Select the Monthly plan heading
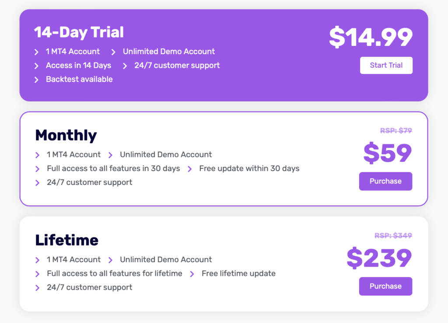 66,135
